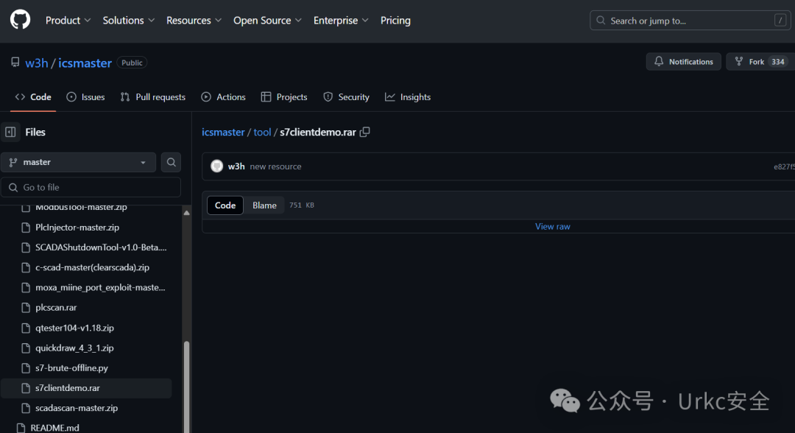This screenshot has height=433, width=795.
Task: Copy the s7clientdemo.rar file path
Action: (365, 132)
